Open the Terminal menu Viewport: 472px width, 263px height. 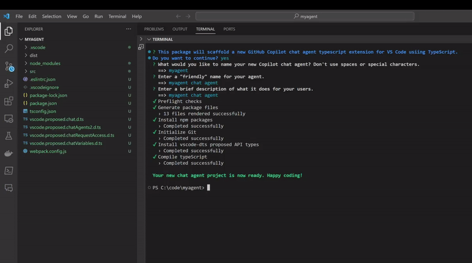coord(117,17)
